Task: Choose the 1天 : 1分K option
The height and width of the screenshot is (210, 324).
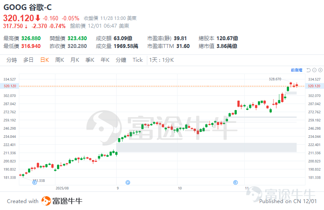Action: (x=162, y=60)
